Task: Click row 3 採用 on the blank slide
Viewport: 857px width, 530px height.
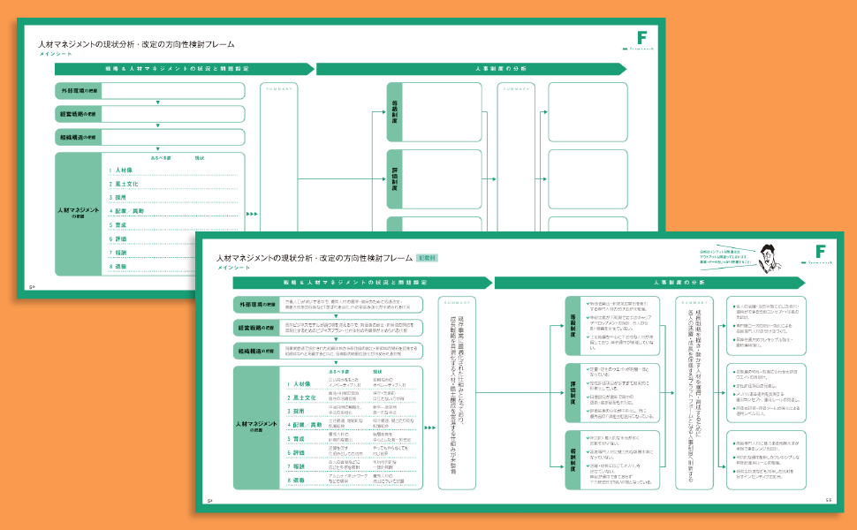Action: coord(172,198)
